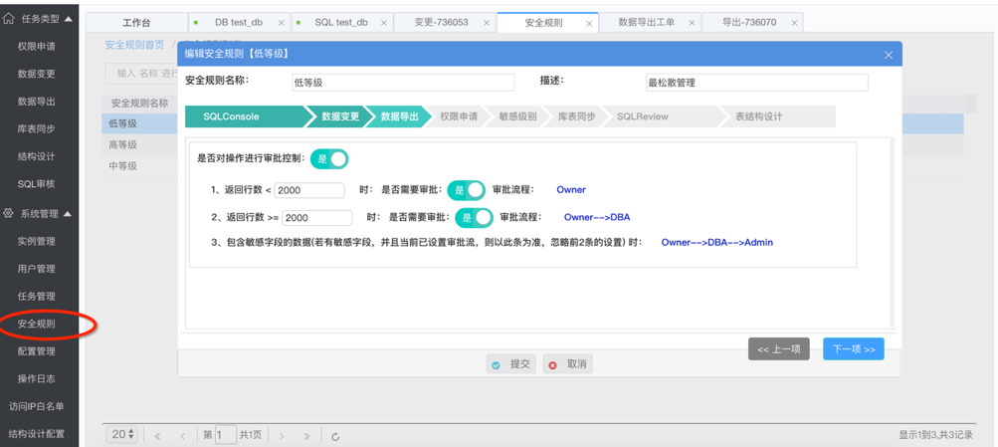Open SQL审核 in the sidebar
Screen dimensions: 998x447
coord(36,184)
